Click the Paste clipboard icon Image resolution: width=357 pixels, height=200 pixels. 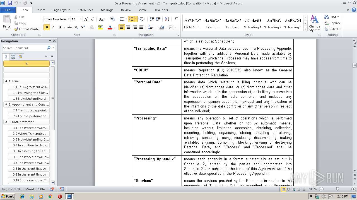click(x=7, y=19)
